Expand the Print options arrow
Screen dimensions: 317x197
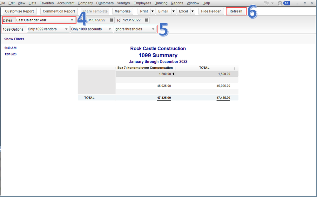[x=153, y=11]
